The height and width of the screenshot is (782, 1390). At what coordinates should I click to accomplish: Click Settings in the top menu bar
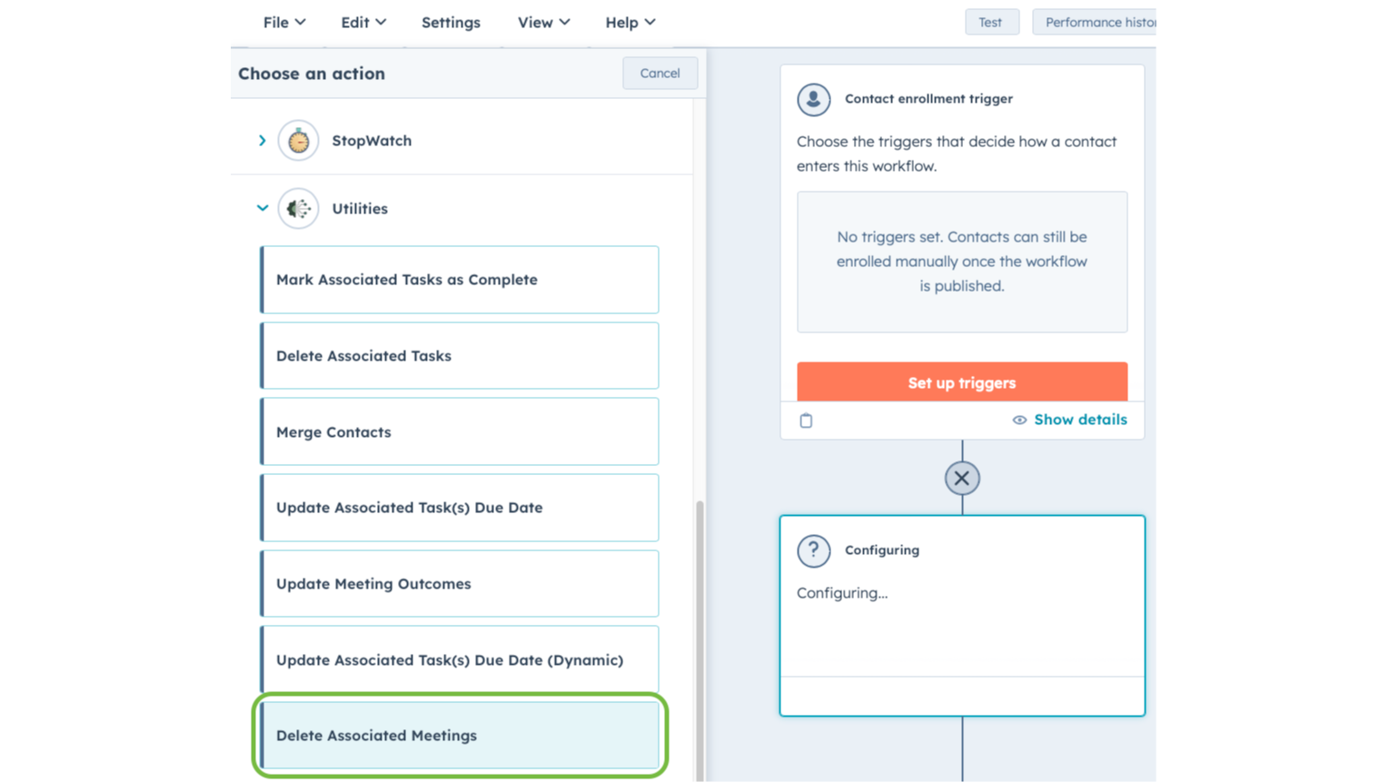pyautogui.click(x=451, y=22)
